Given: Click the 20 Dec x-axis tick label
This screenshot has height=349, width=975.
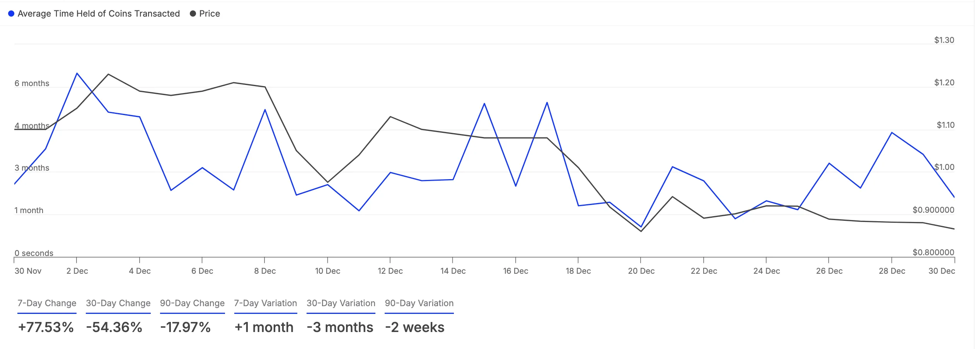Looking at the screenshot, I should (641, 271).
